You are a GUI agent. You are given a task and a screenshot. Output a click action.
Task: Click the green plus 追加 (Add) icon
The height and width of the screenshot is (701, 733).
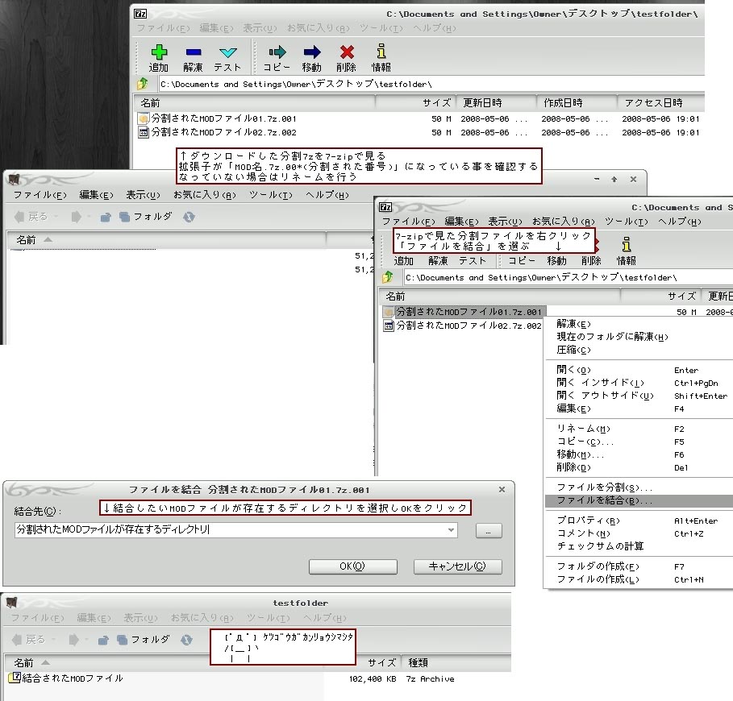159,54
